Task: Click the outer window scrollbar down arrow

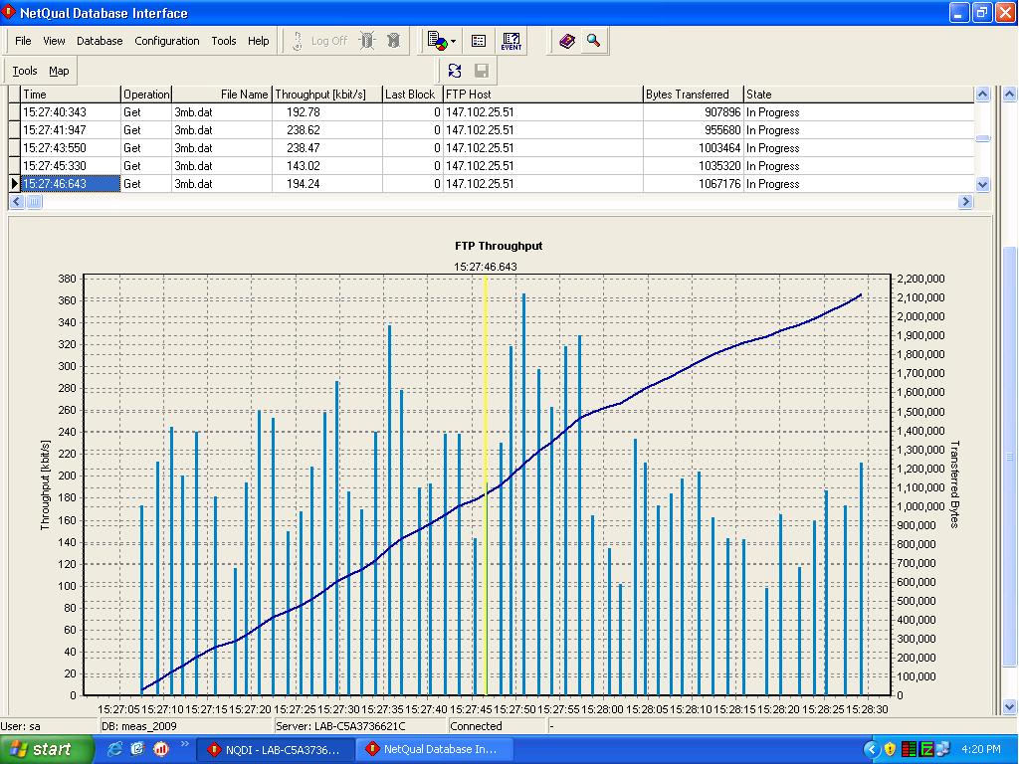Action: tap(1009, 707)
